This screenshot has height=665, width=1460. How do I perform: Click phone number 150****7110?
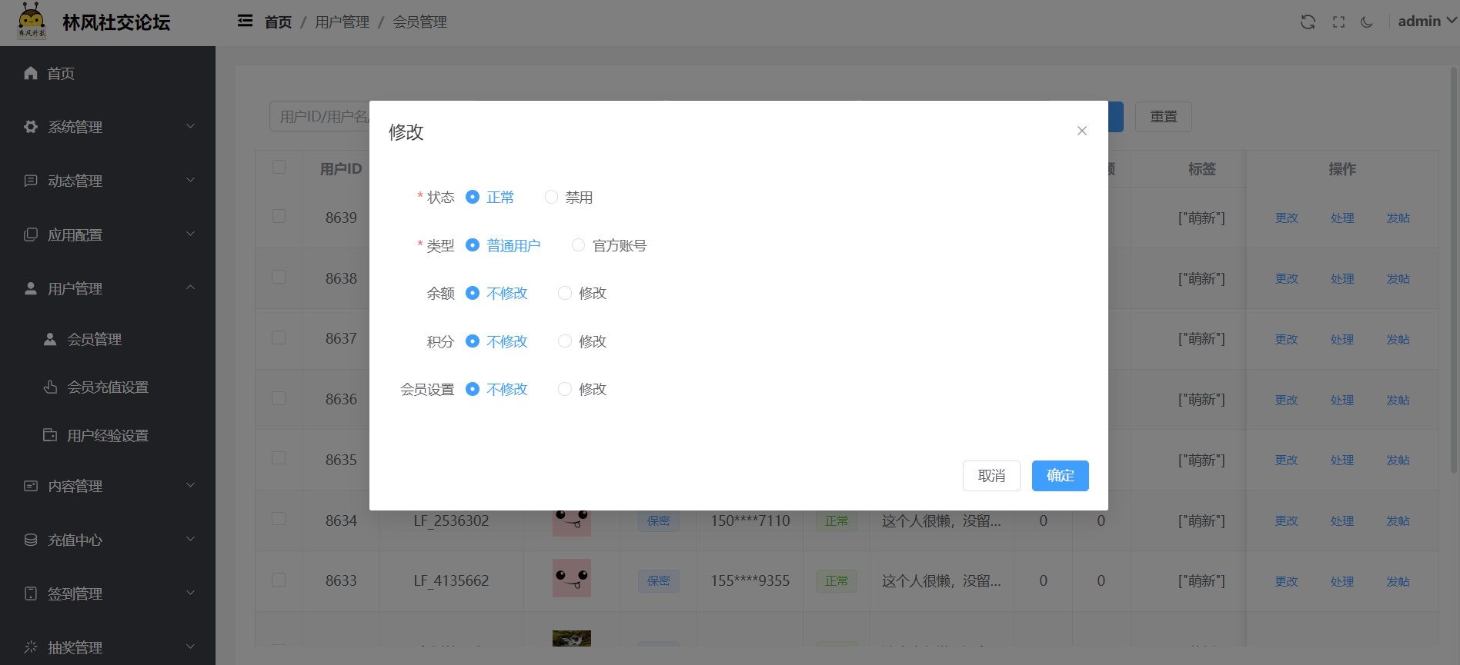tap(750, 520)
